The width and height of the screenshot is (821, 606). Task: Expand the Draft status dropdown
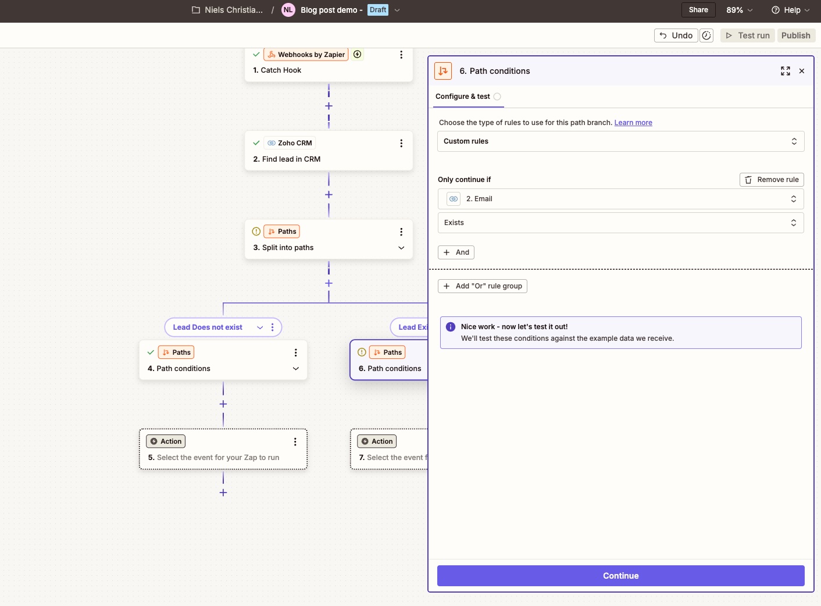(x=397, y=10)
